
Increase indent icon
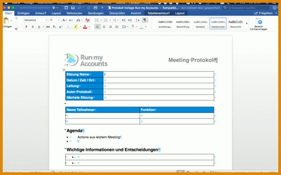point(130,20)
